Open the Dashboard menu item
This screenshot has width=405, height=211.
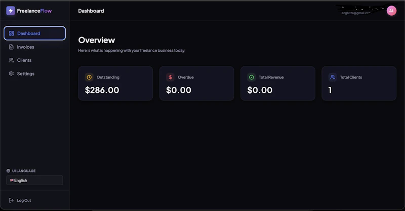click(x=34, y=33)
